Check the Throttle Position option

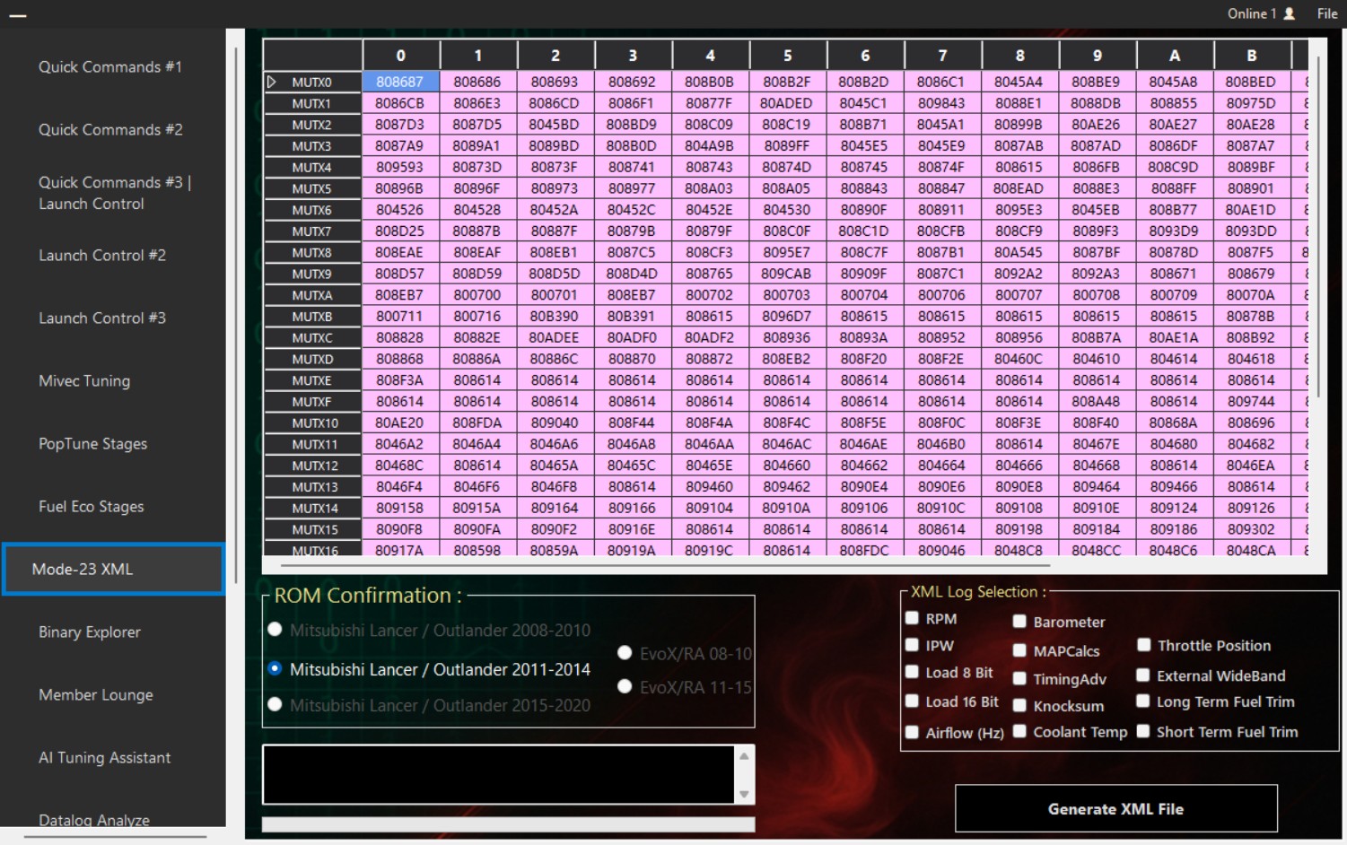point(1143,645)
